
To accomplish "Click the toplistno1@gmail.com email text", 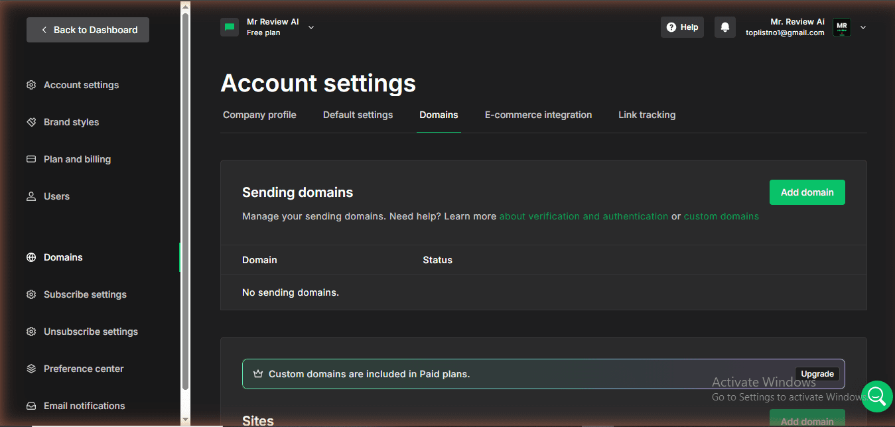I will coord(785,32).
